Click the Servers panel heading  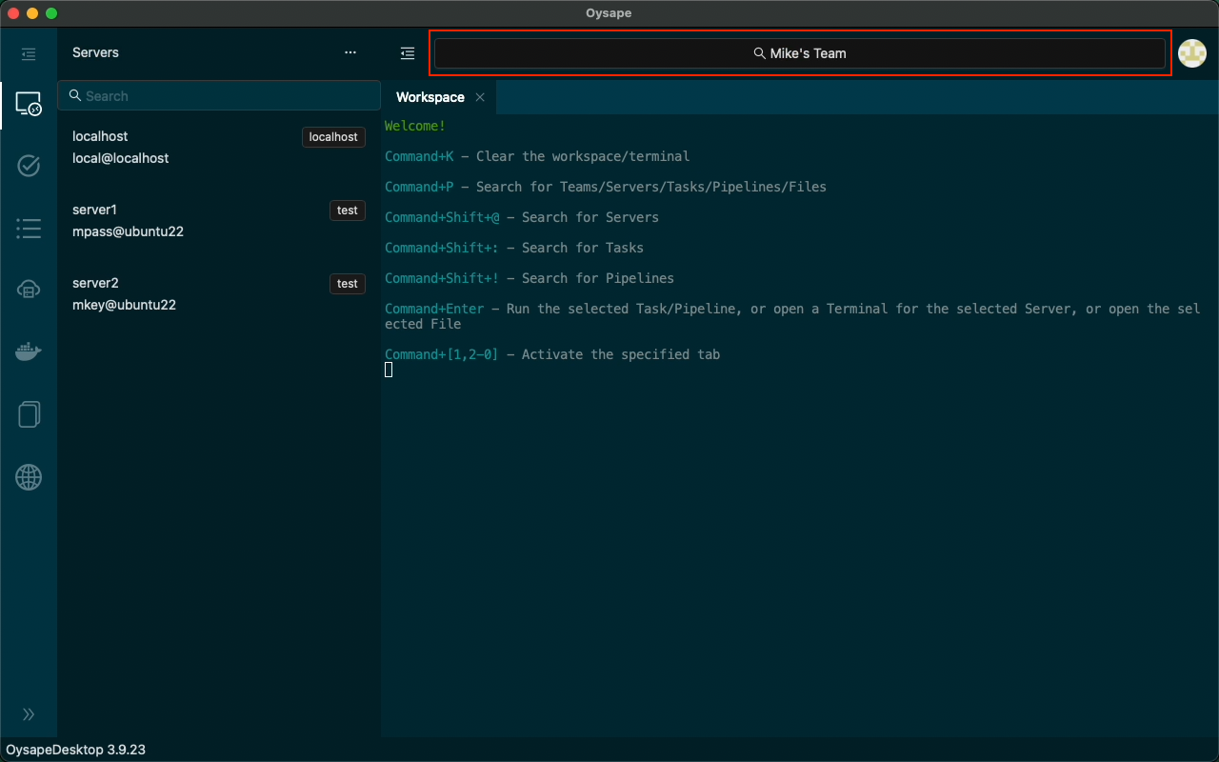point(95,52)
